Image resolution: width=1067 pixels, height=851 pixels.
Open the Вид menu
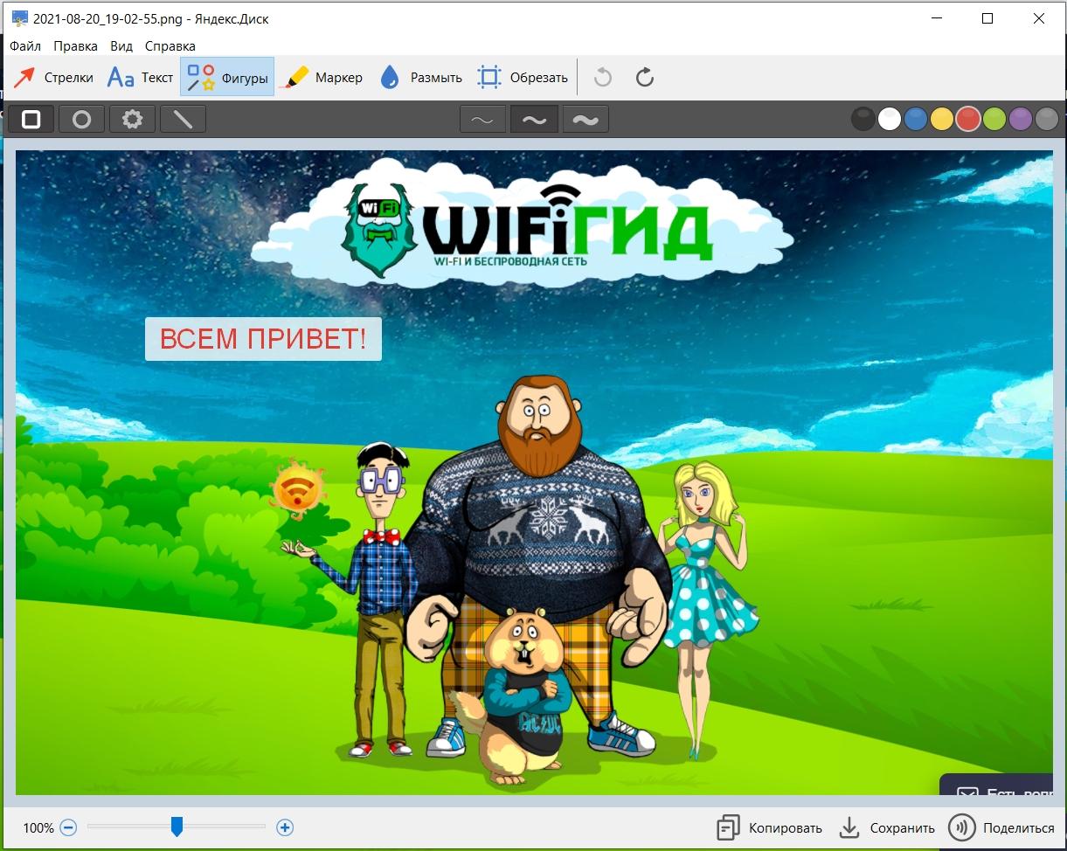click(x=121, y=45)
